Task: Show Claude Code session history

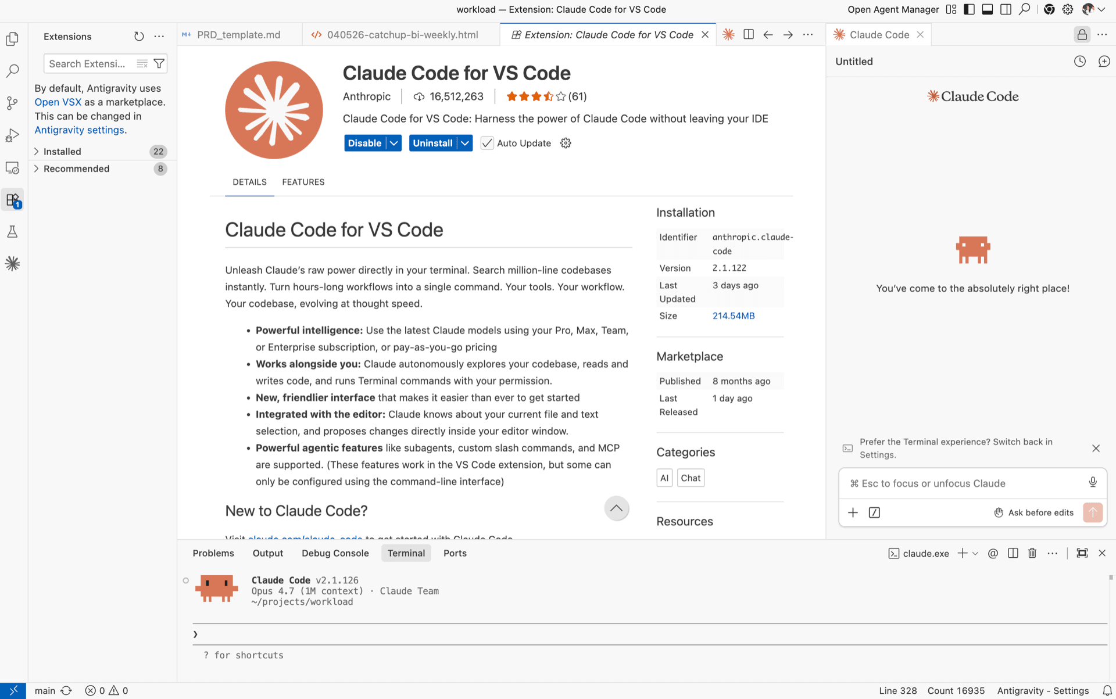Action: [1080, 62]
